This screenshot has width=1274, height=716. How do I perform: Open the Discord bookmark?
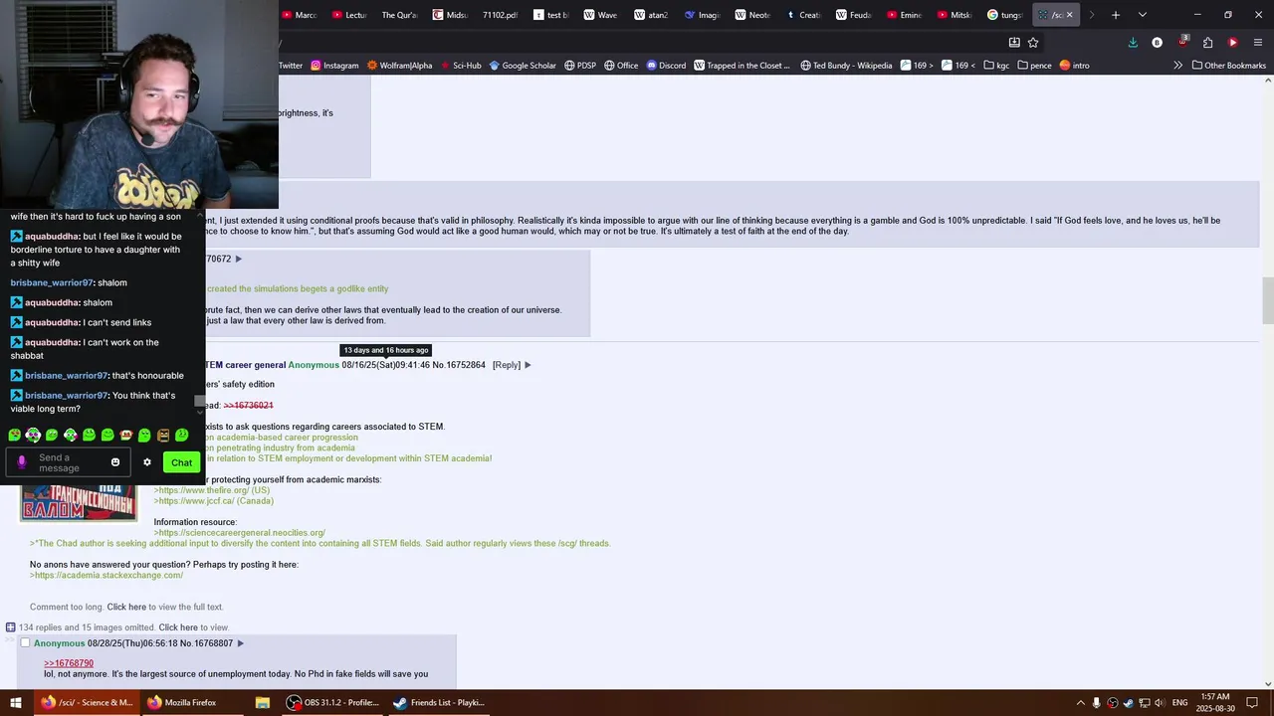666,66
